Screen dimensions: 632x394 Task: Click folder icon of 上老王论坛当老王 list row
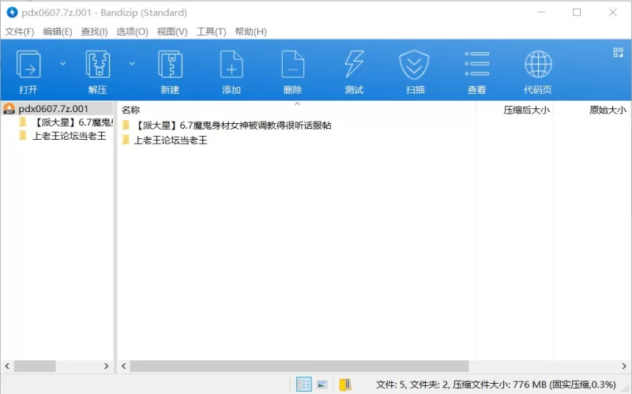[126, 140]
